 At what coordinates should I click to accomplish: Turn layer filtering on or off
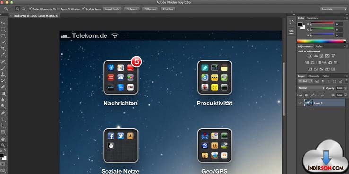pos(346,81)
